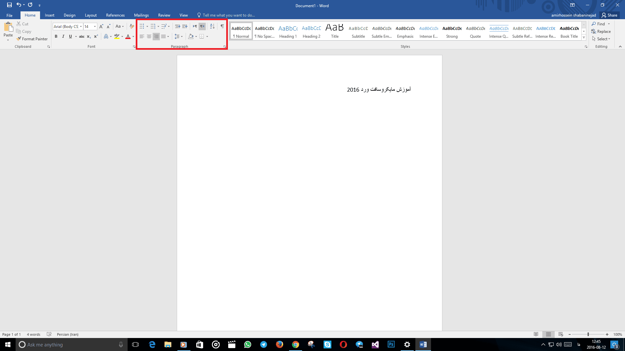This screenshot has height=351, width=625.
Task: Apply the Intense Quote style
Action: coord(499,32)
